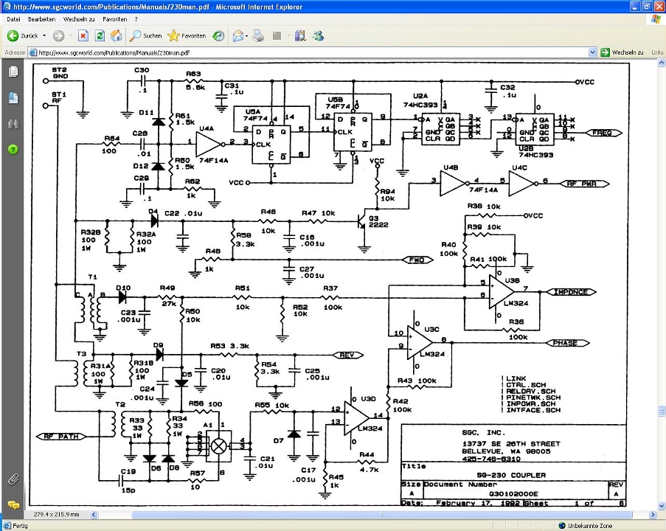Refresh the page with reload icon
Viewport: 666px width, 531px height.
[100, 35]
